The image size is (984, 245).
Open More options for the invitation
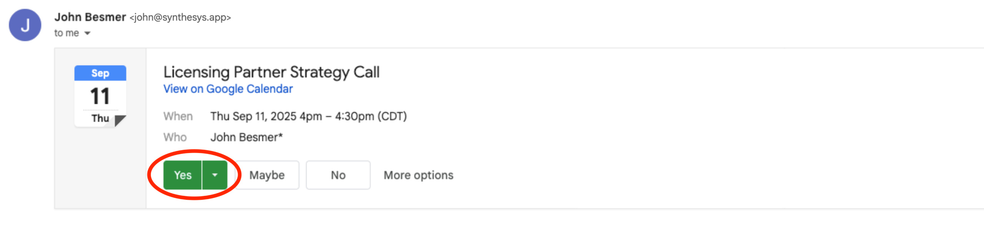click(418, 175)
